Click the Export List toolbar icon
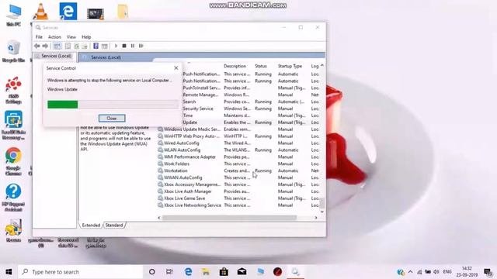Viewport: 497px width, 279px height. pos(85,46)
